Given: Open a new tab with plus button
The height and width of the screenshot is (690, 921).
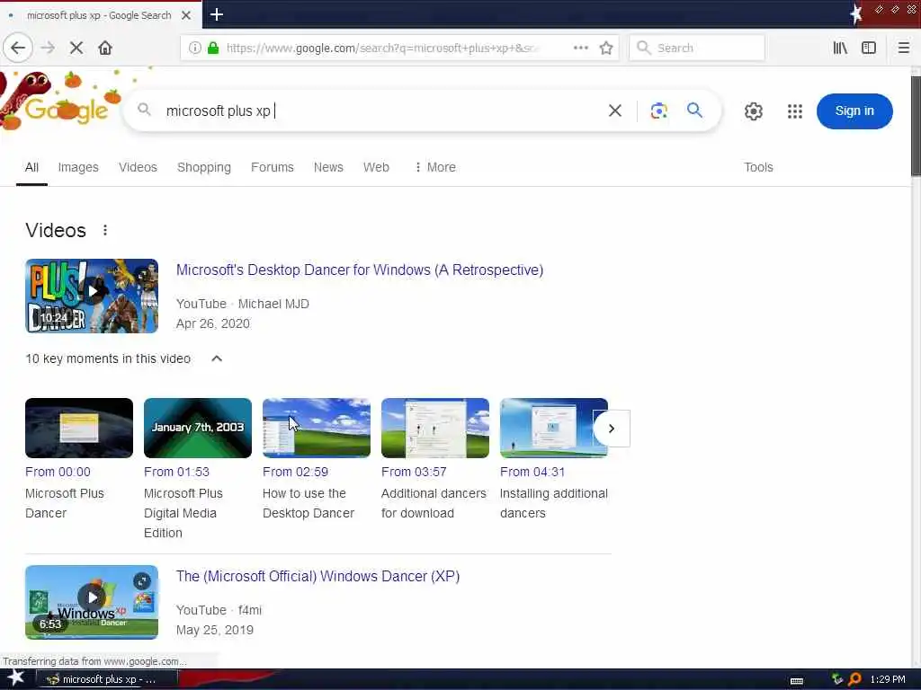Looking at the screenshot, I should (x=216, y=14).
